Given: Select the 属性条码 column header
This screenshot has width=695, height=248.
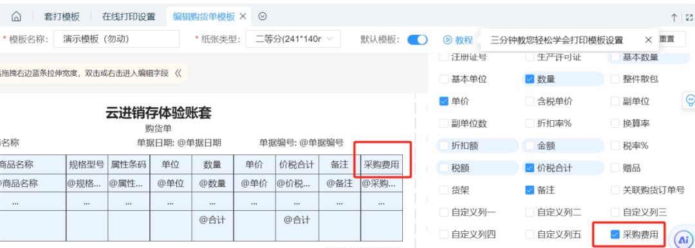Looking at the screenshot, I should click(x=129, y=164).
